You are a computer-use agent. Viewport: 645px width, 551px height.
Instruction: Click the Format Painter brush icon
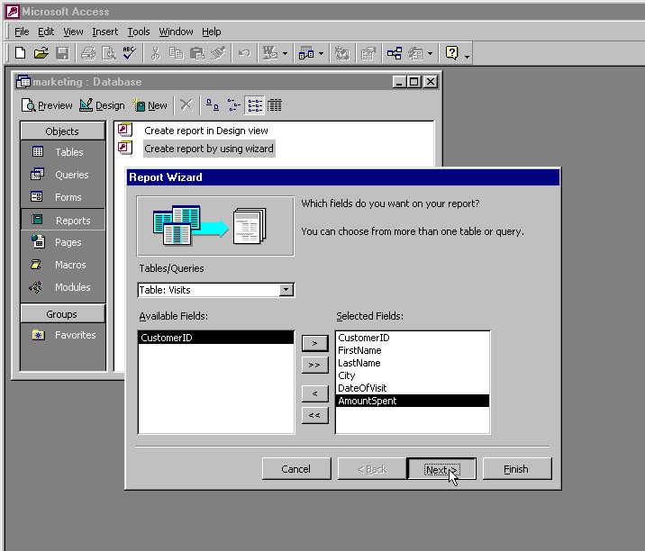pyautogui.click(x=218, y=53)
